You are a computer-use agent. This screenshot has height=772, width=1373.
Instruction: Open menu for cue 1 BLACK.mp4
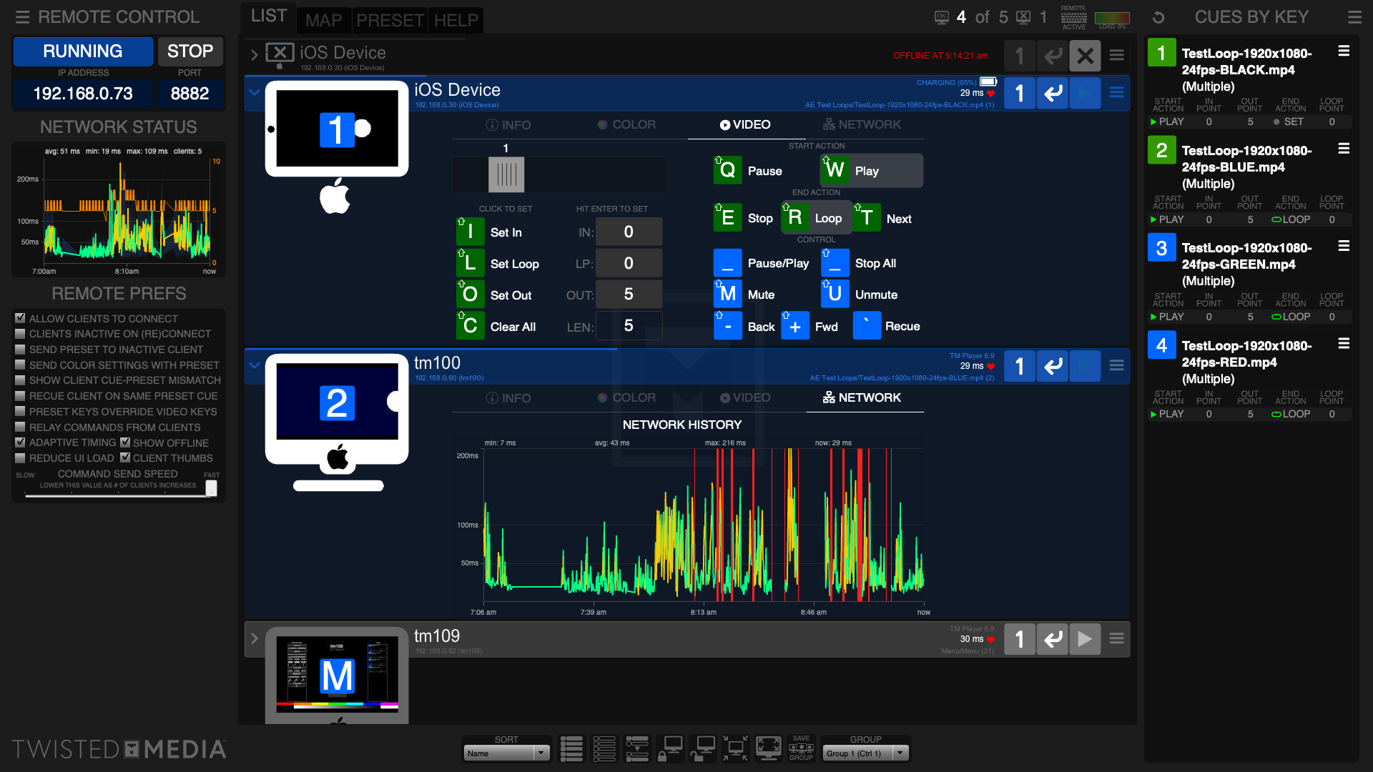[1344, 51]
